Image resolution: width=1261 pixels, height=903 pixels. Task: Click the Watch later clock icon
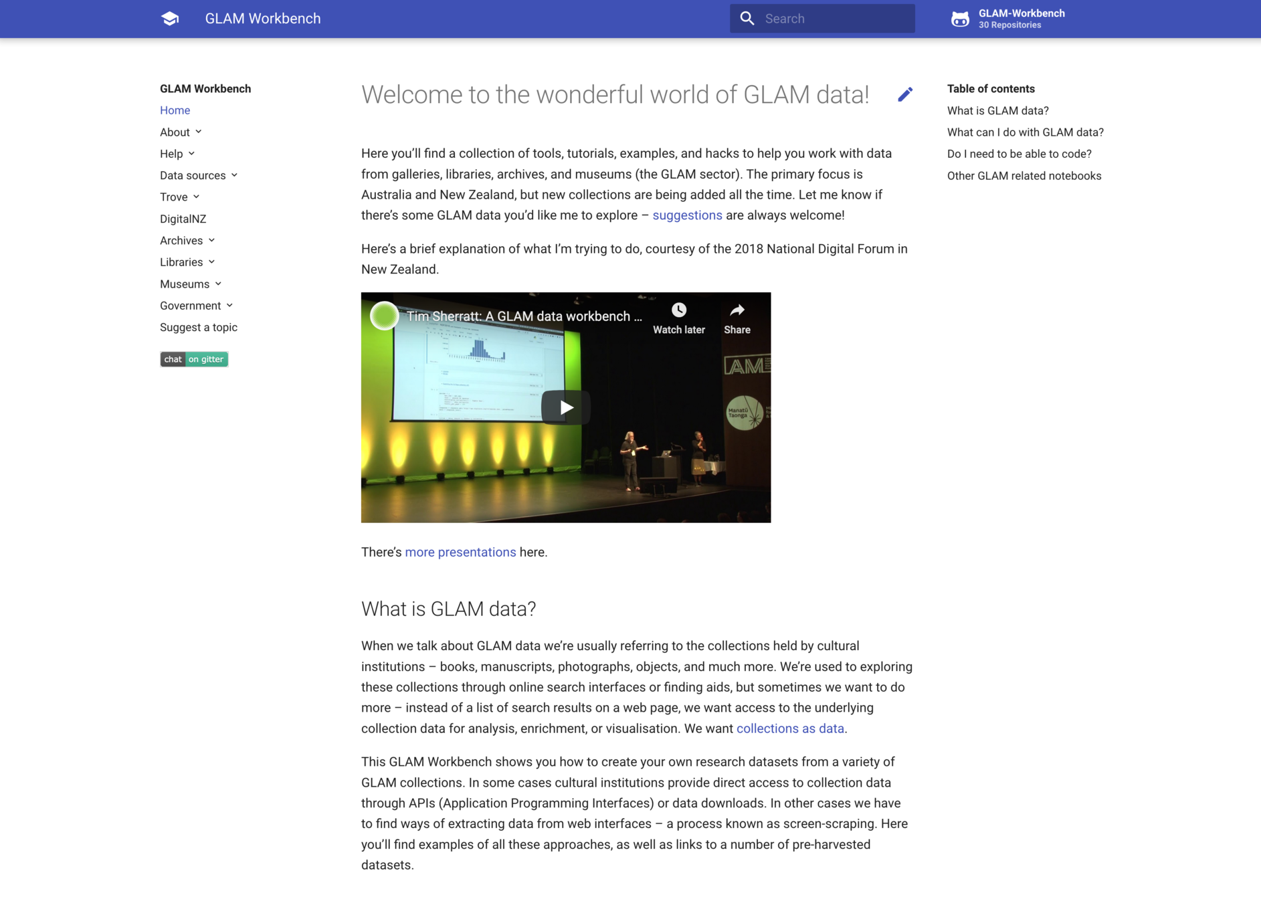tap(678, 310)
